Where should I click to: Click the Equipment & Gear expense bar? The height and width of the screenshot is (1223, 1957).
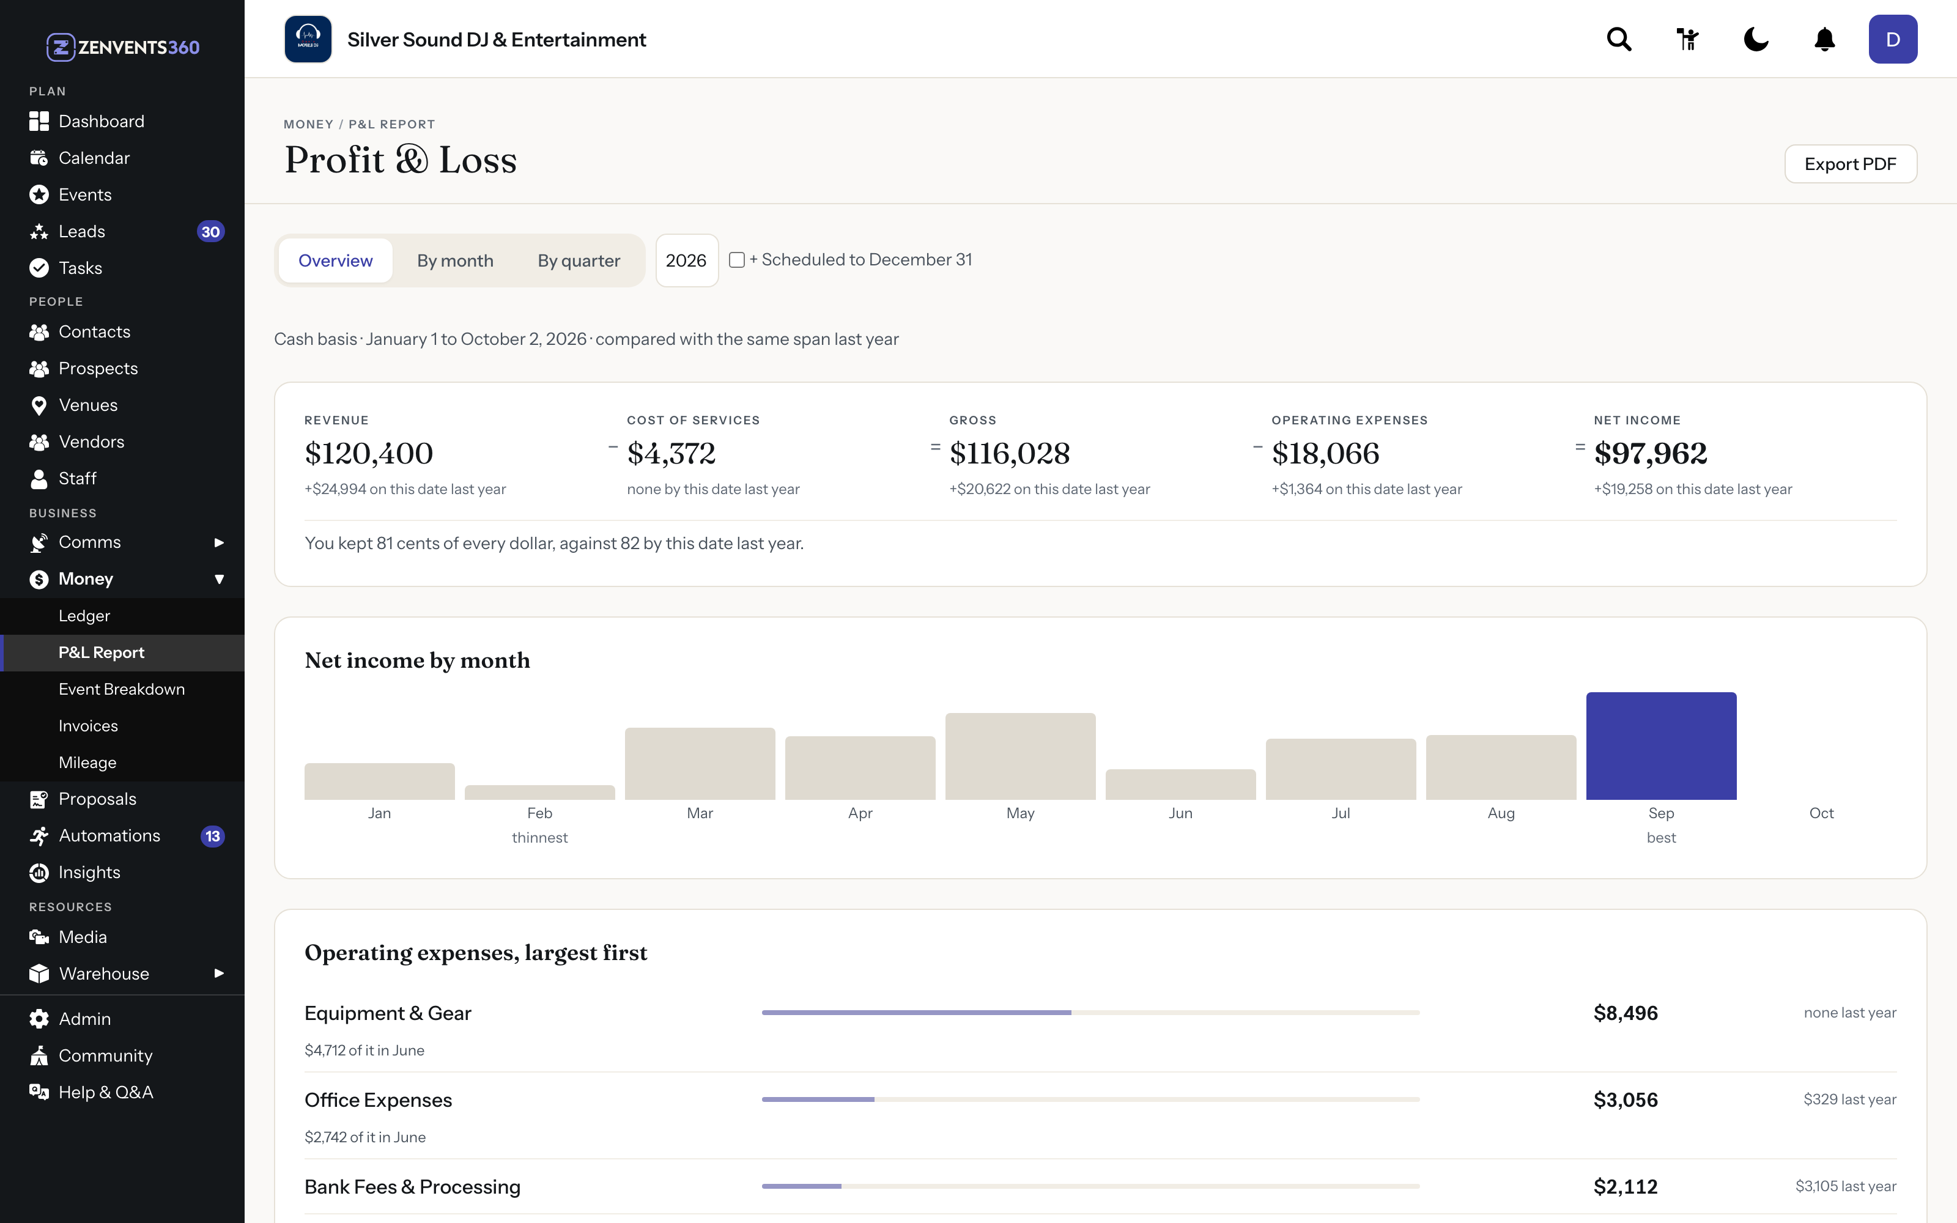(1090, 1013)
